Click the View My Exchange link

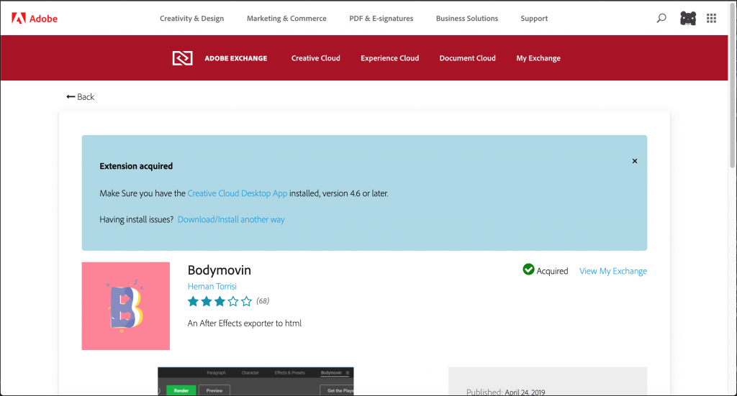click(x=613, y=271)
